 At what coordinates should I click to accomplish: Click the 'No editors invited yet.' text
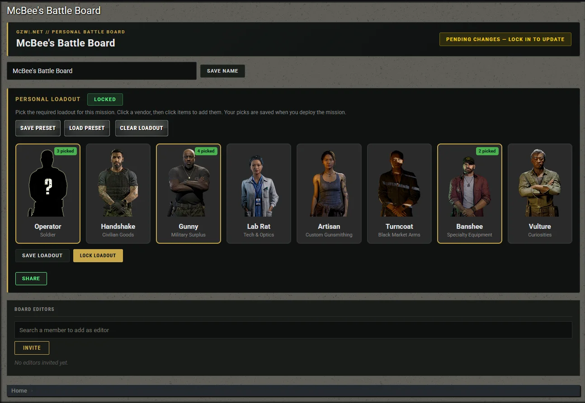42,363
